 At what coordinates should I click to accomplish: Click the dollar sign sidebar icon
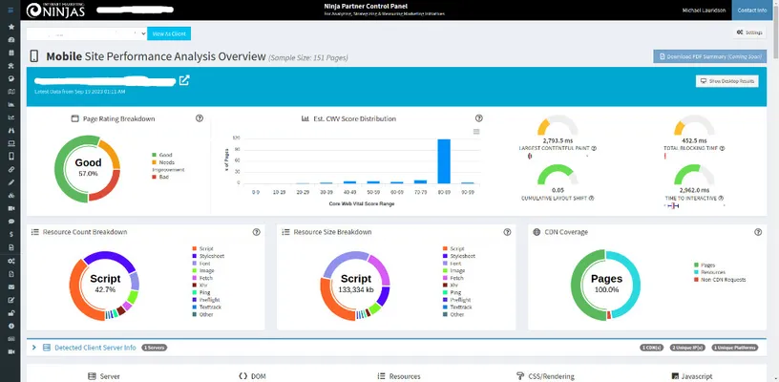click(11, 234)
